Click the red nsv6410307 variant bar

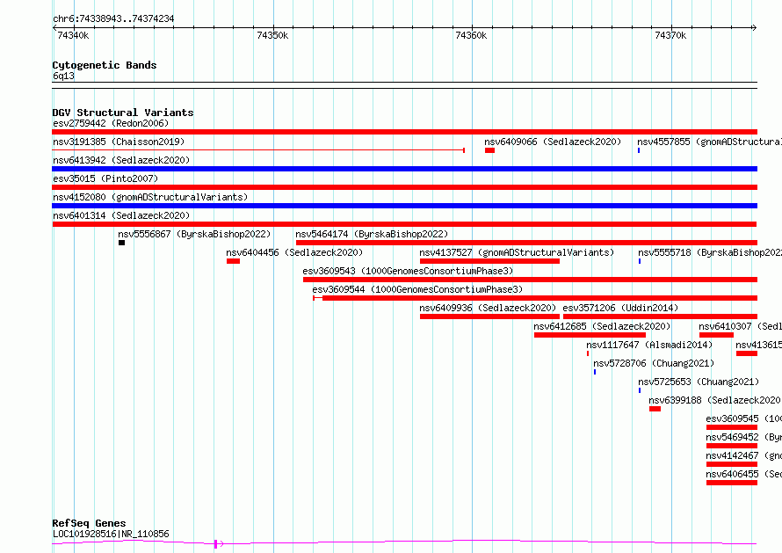tap(716, 335)
